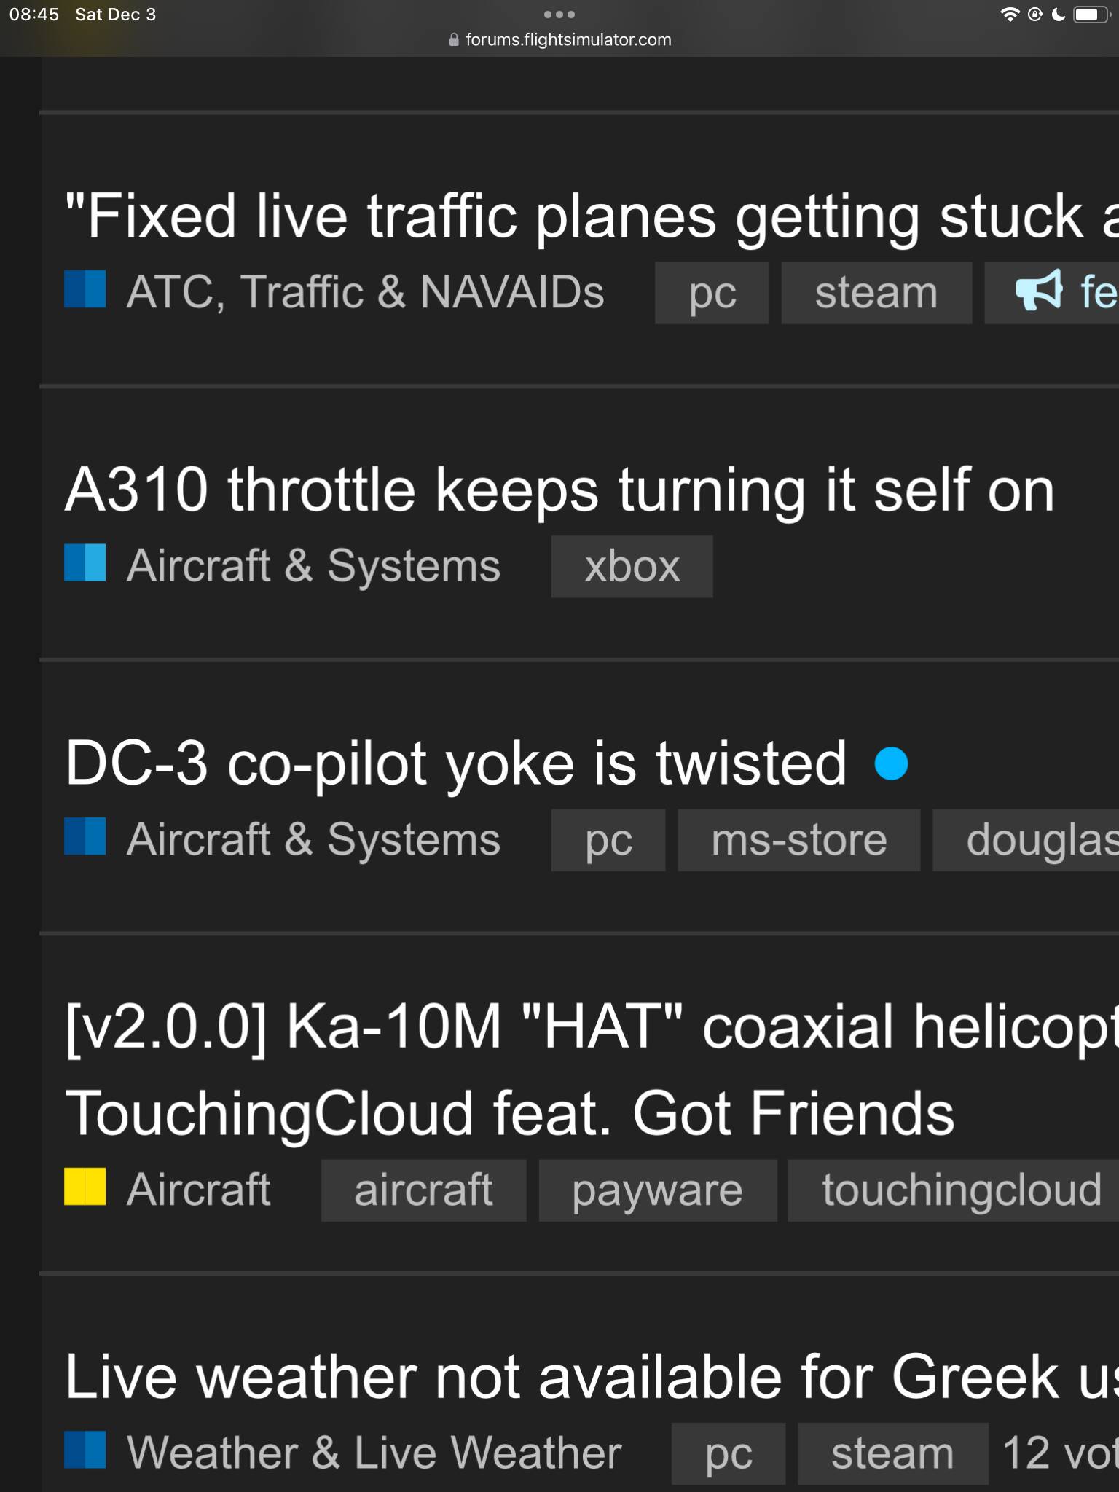Tap the three-dot multitasking icon

point(559,15)
